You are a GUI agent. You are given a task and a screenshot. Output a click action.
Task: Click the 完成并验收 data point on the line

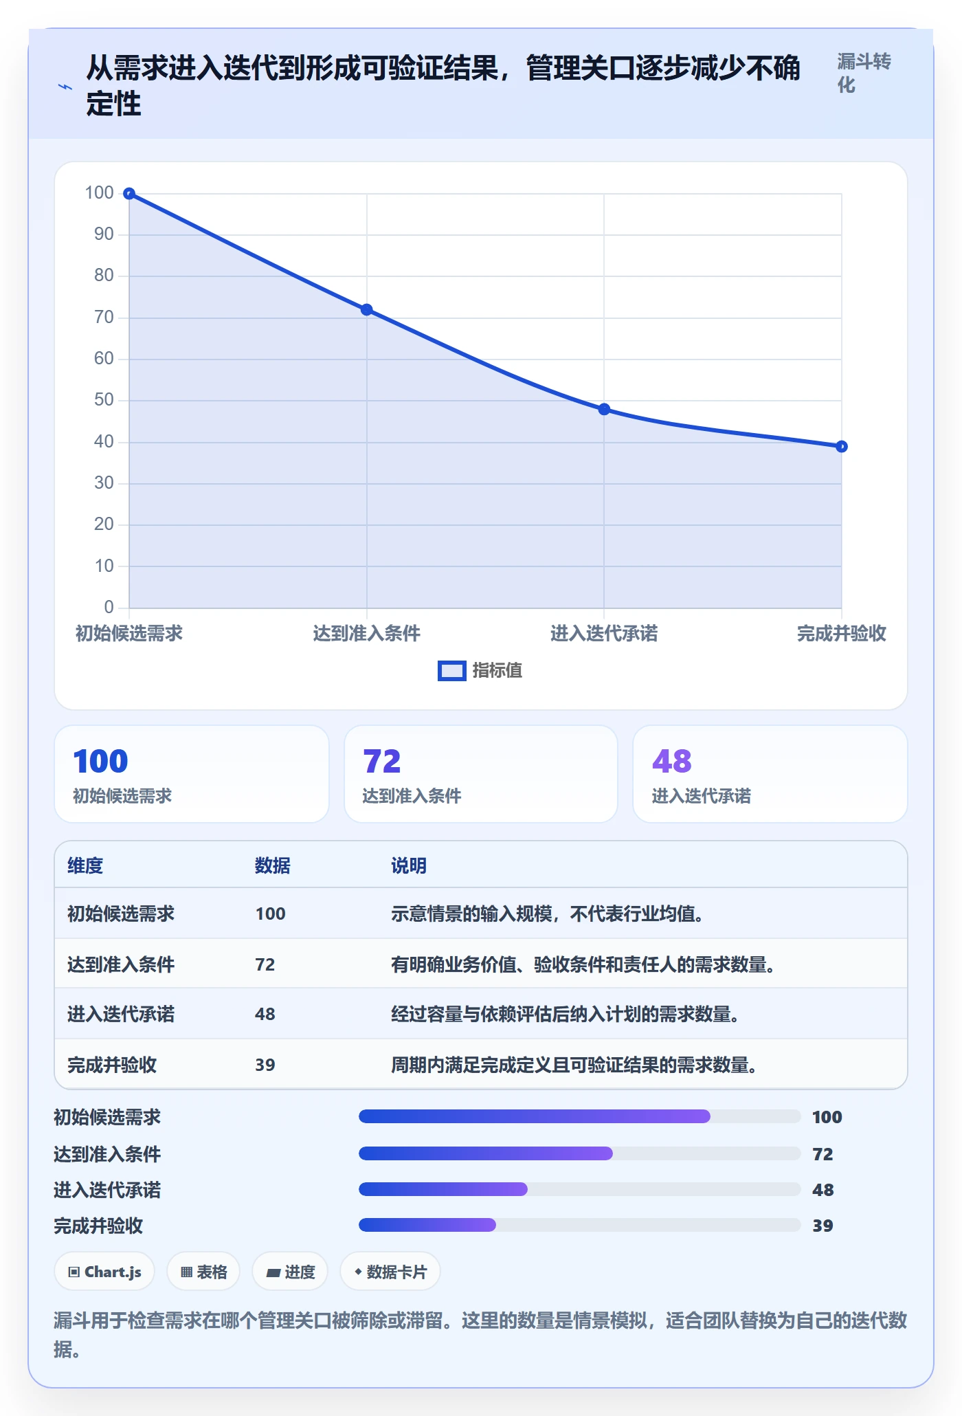point(842,447)
